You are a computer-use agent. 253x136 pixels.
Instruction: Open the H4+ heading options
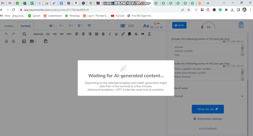click(x=69, y=34)
